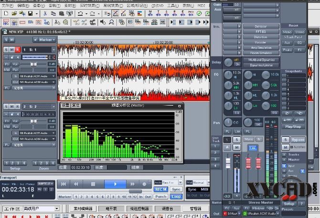Open the second menu bar item

pos(23,6)
